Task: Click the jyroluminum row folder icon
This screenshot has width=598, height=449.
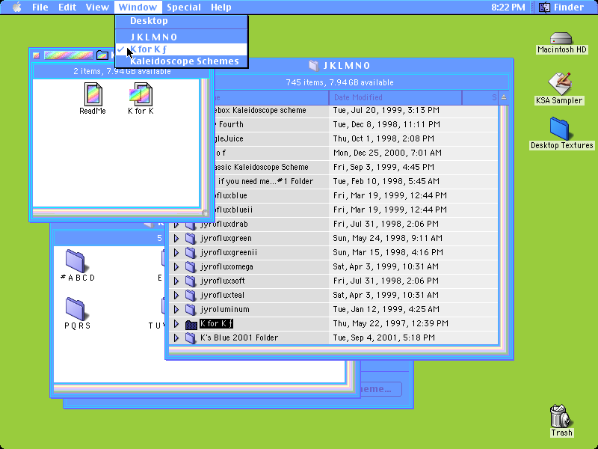Action: (x=191, y=310)
